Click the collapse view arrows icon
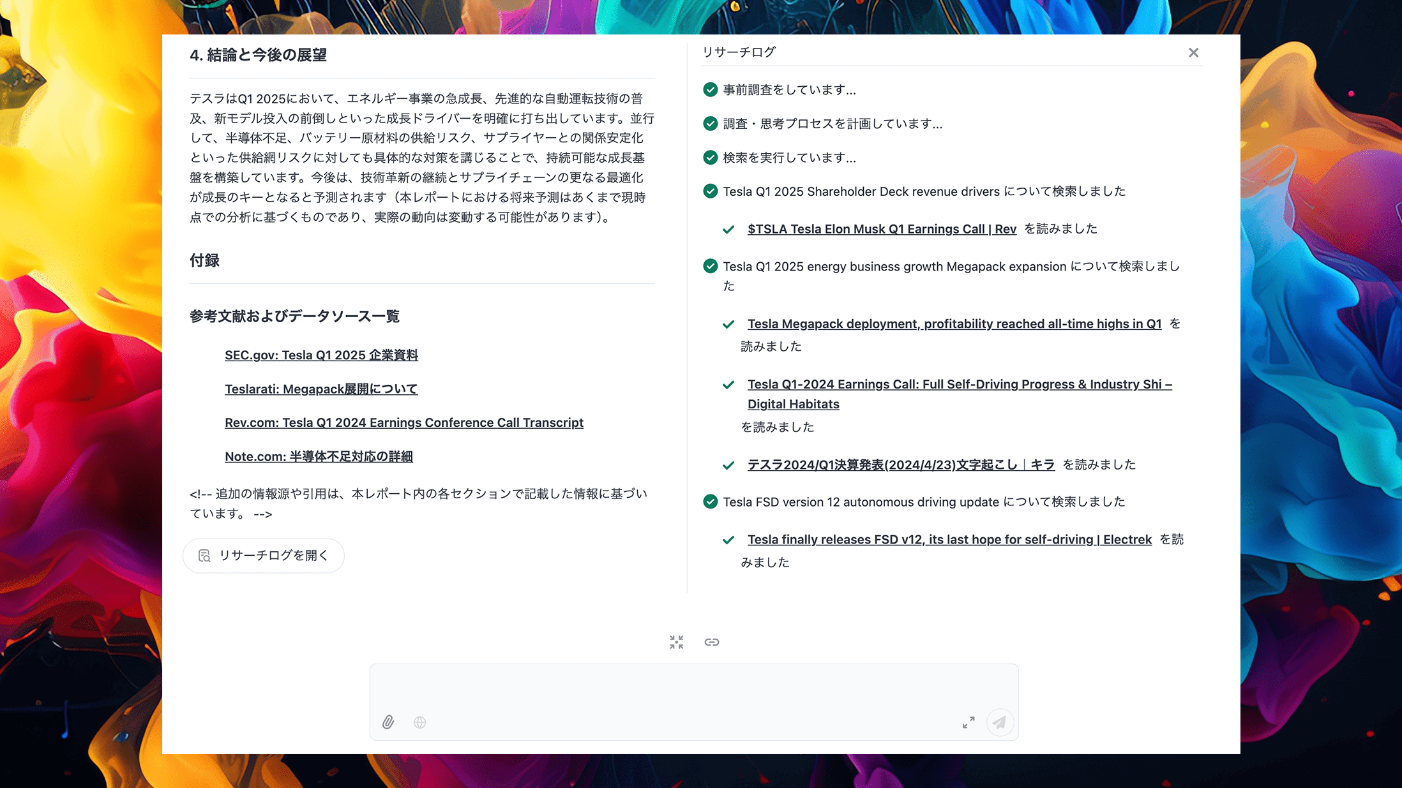1402x788 pixels. [676, 642]
